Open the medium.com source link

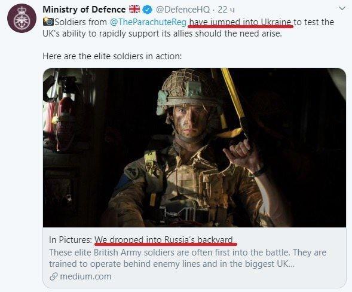[85, 276]
